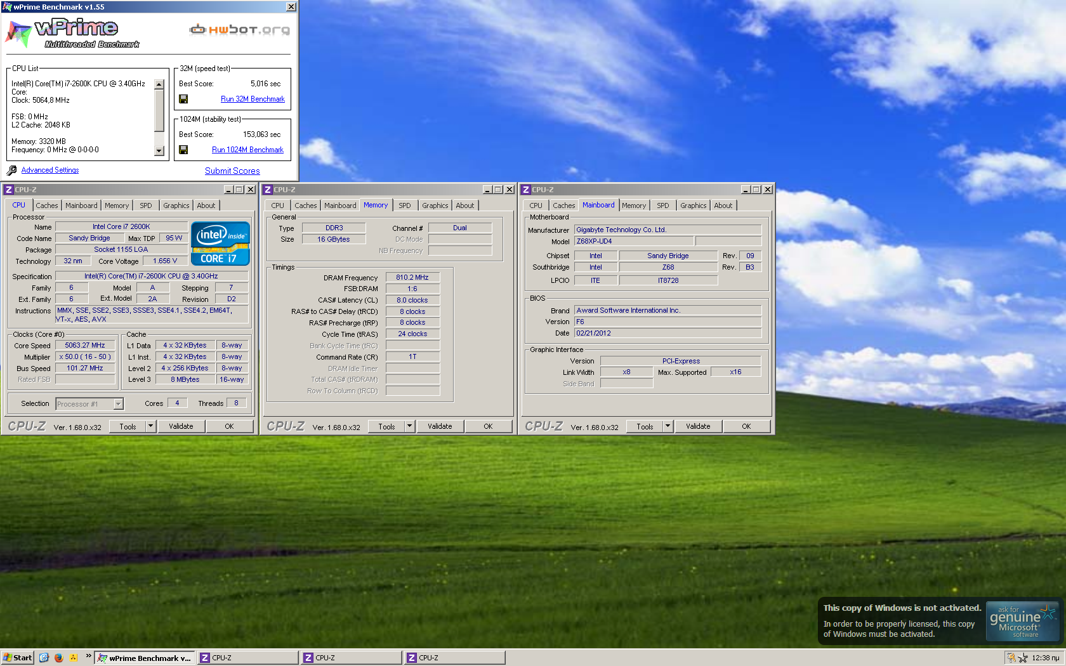
Task: Click the Z icon of the CPU-Z Mainboard window
Action: pyautogui.click(x=526, y=190)
